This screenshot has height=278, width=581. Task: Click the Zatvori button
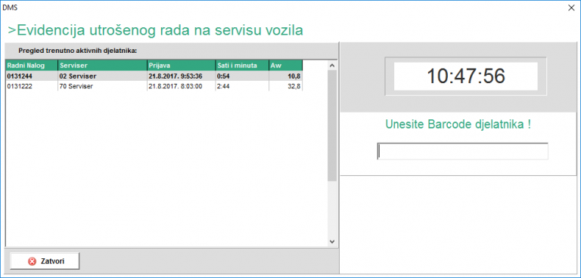point(45,261)
